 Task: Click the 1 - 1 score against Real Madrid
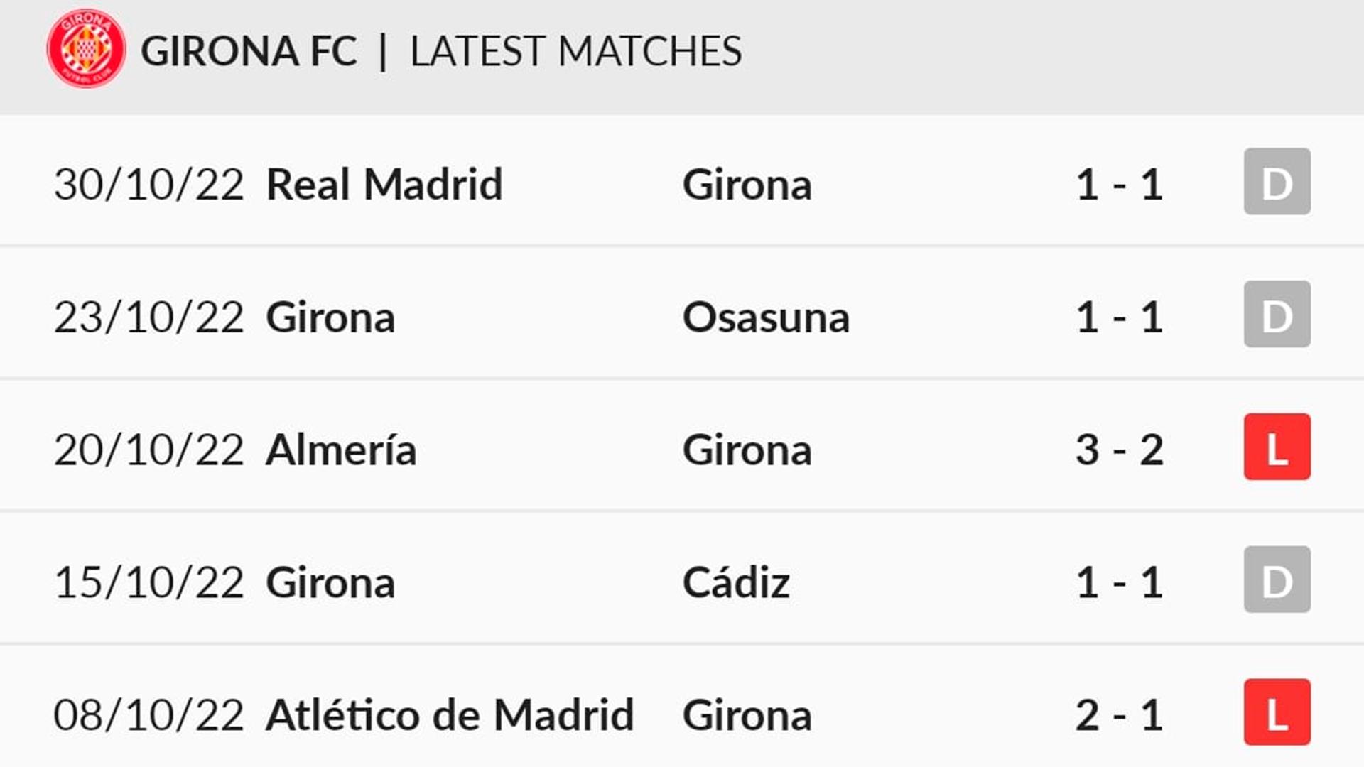[1120, 185]
